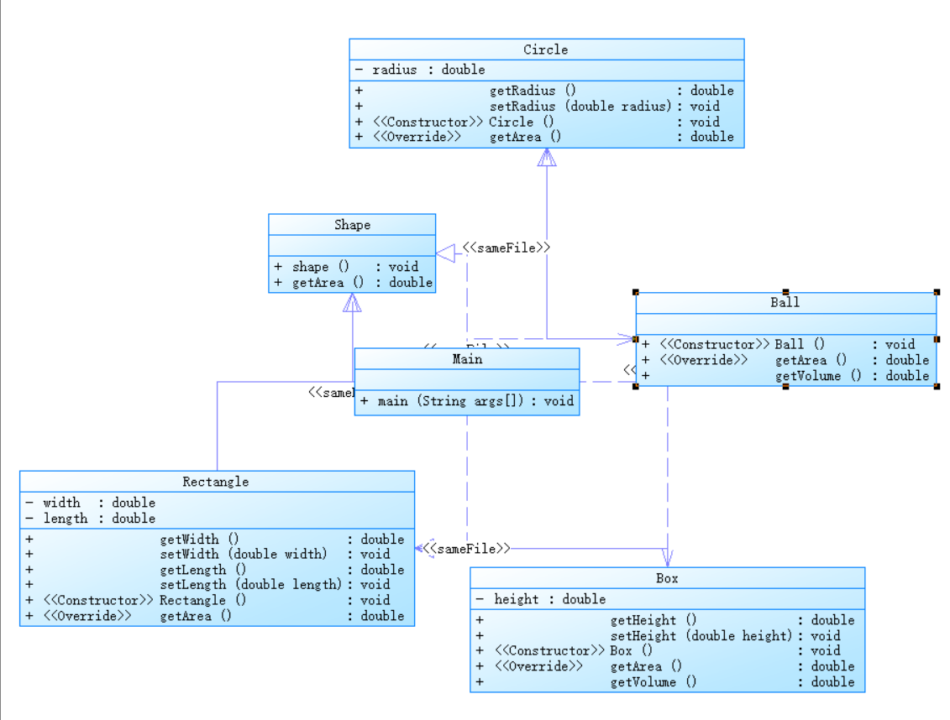Image resolution: width=950 pixels, height=720 pixels.
Task: Click the Main class header
Action: 467,359
